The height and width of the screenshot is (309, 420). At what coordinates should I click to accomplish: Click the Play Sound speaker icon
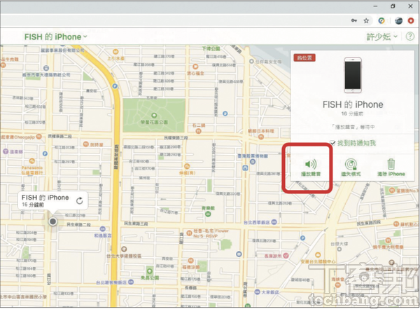click(x=311, y=164)
